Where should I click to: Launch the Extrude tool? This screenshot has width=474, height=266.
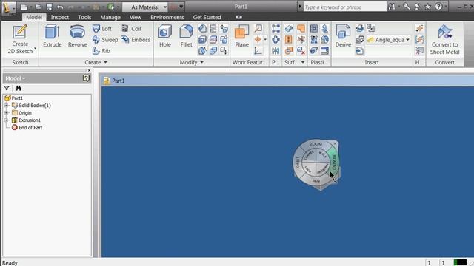pos(52,36)
